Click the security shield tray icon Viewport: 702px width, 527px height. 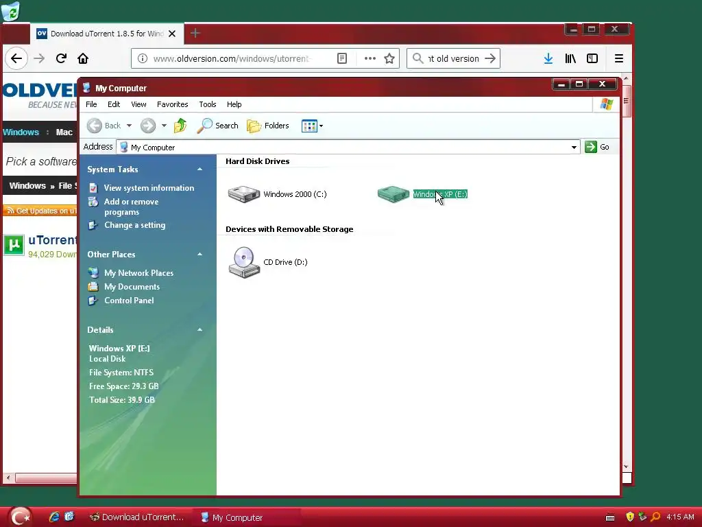630,517
